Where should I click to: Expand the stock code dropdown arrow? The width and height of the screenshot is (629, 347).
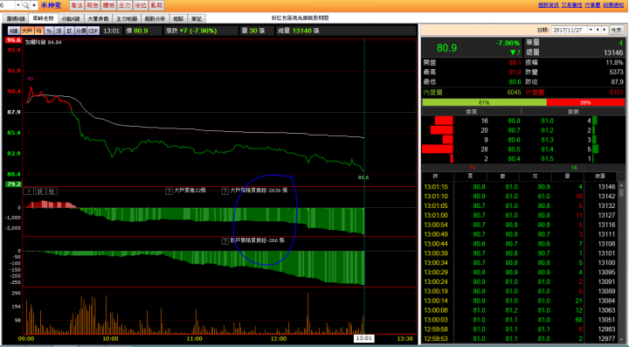point(18,5)
